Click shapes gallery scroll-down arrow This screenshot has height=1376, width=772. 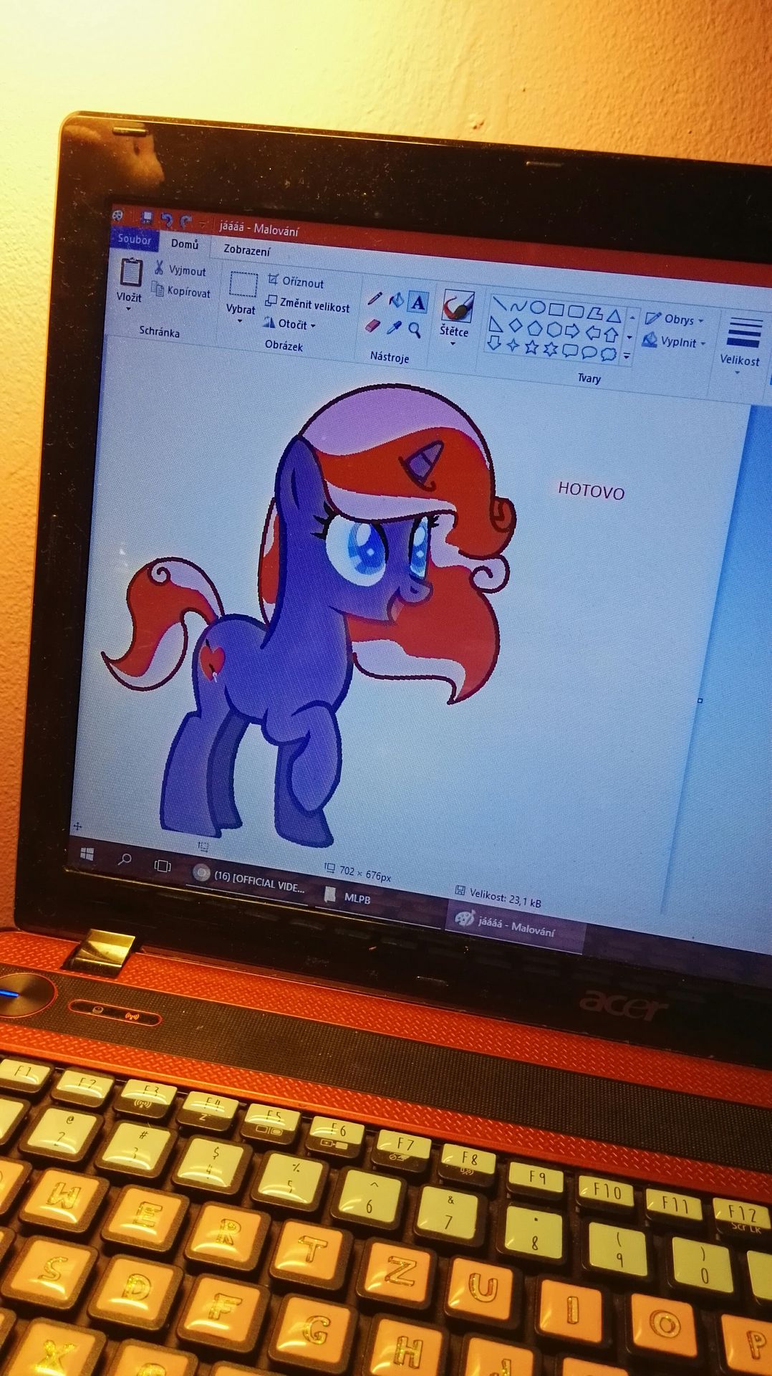point(629,337)
